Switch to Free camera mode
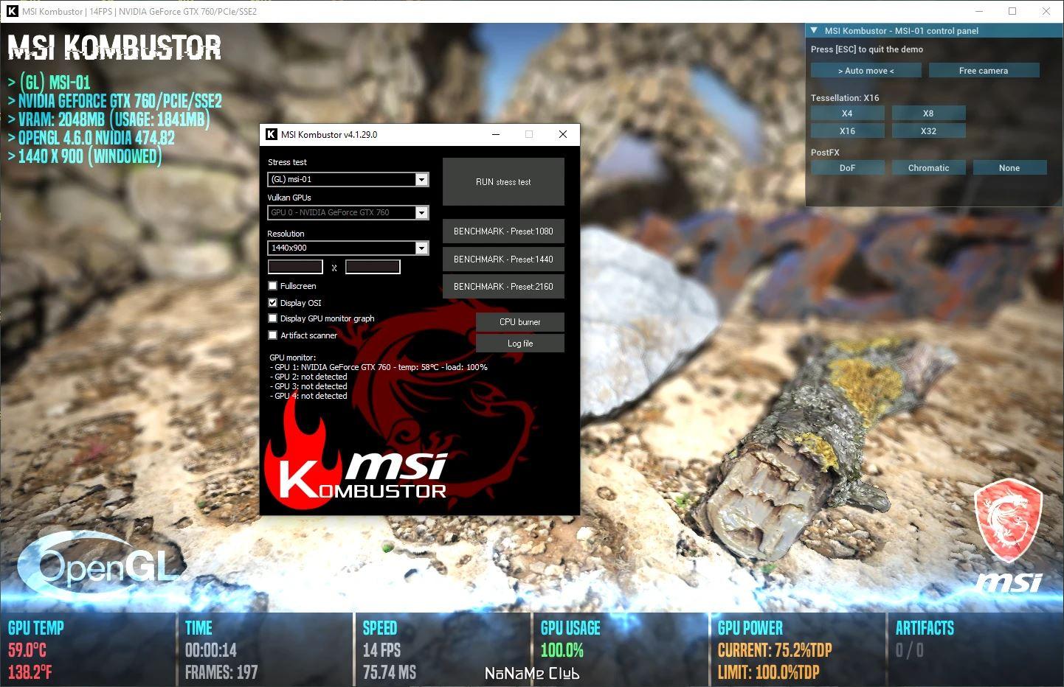1064x687 pixels. 984,71
